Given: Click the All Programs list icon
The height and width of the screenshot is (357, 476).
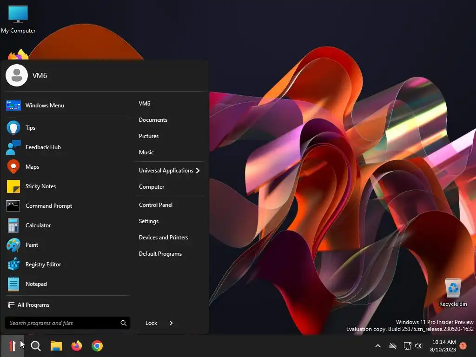Looking at the screenshot, I should click(x=11, y=305).
